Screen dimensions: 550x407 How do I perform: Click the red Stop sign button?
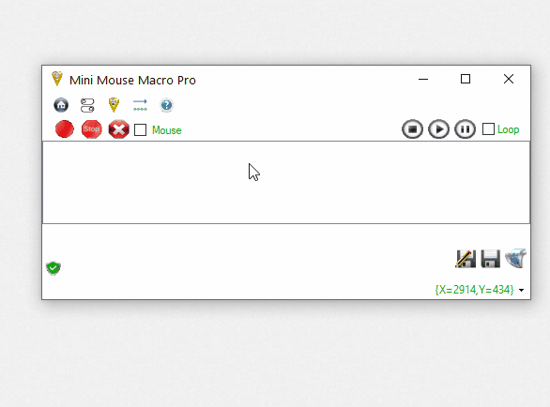tap(92, 129)
